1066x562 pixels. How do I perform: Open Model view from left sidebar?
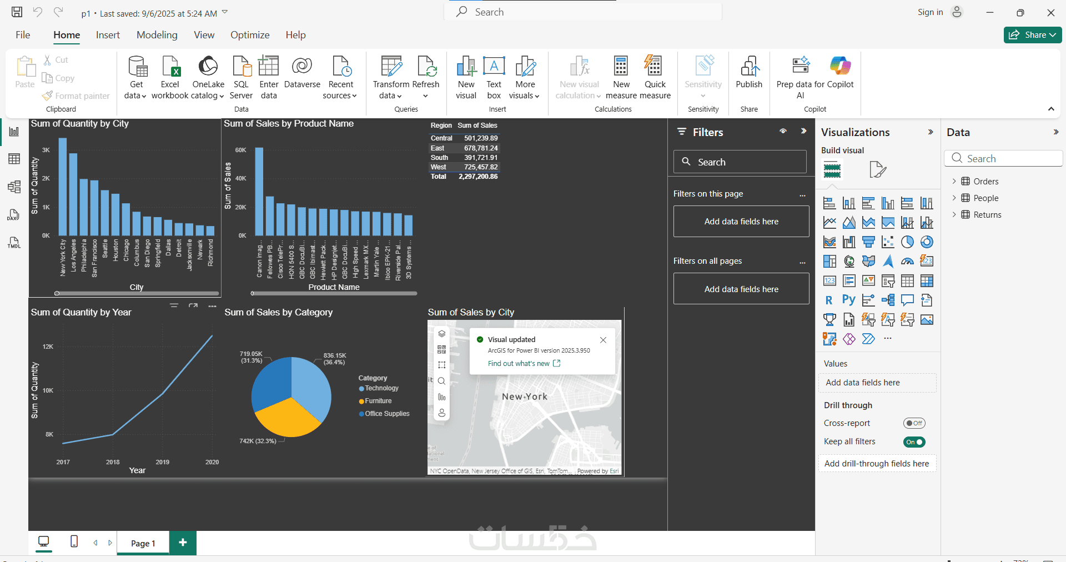pos(14,187)
